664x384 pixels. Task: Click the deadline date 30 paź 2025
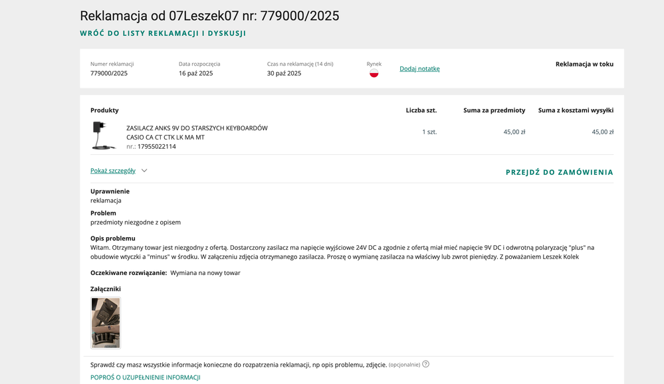point(284,73)
